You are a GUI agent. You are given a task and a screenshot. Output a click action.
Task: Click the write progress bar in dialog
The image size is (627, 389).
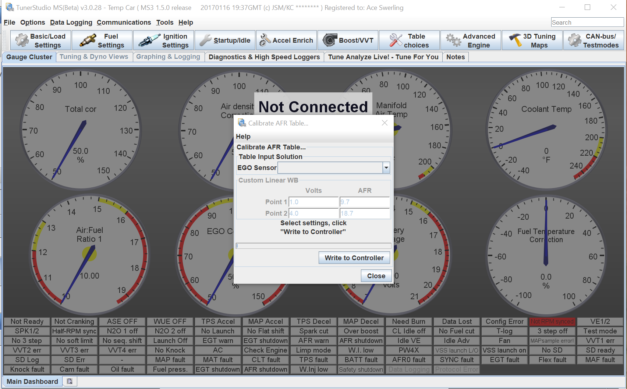coord(313,246)
